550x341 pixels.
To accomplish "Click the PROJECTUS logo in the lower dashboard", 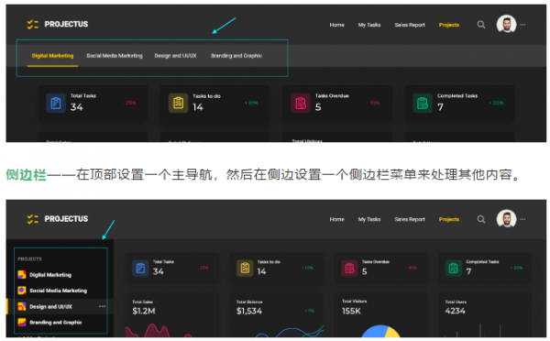I will pos(58,219).
